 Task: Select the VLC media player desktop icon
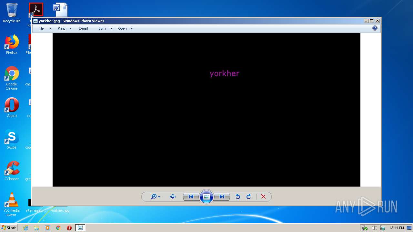12,204
